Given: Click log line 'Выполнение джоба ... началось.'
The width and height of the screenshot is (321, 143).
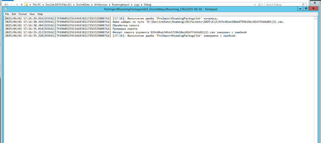Looking at the screenshot, I should (112, 18).
